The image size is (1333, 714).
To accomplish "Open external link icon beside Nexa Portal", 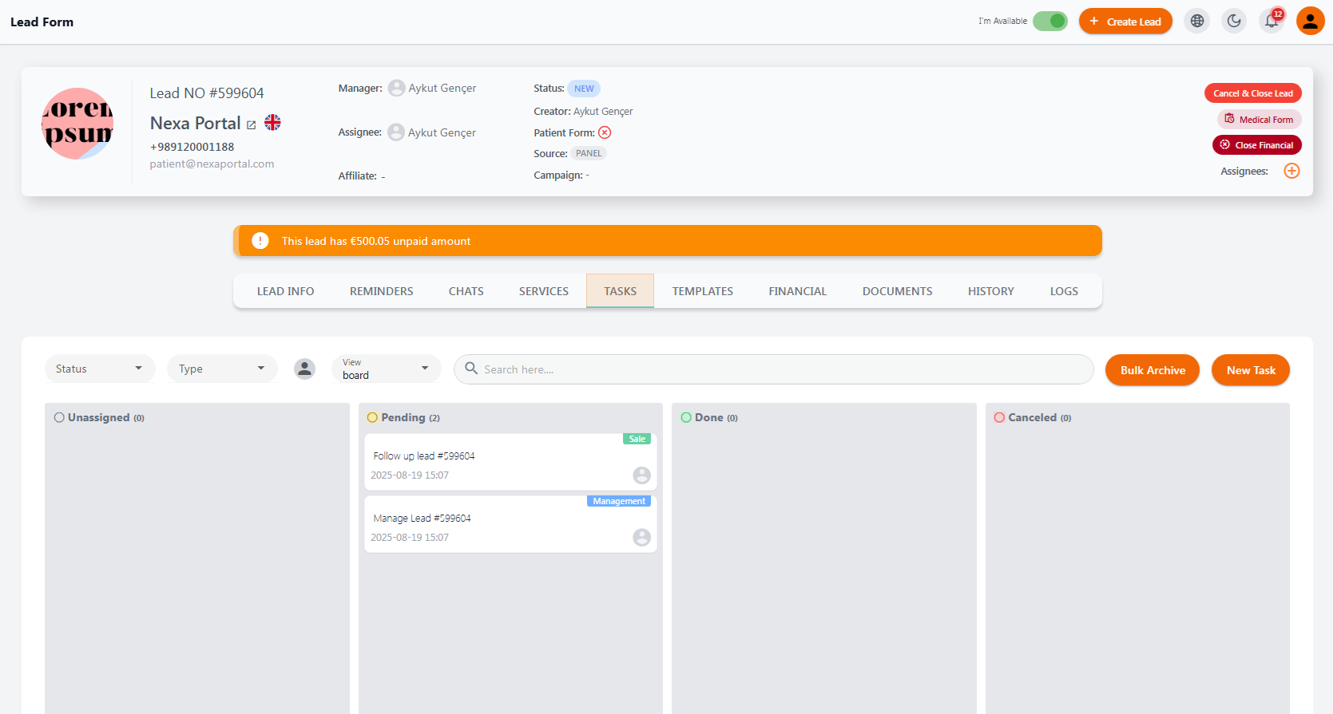I will point(252,125).
